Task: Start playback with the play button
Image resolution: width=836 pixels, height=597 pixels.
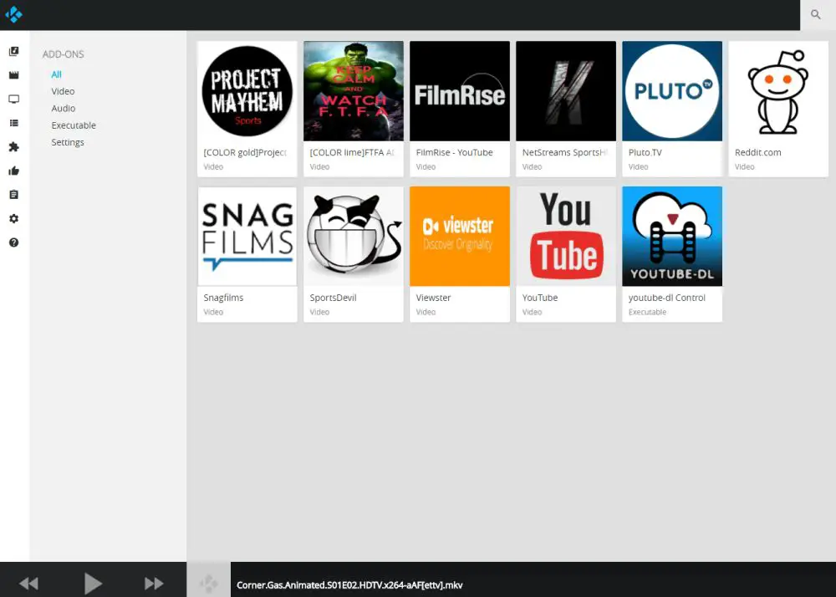Action: (x=93, y=584)
